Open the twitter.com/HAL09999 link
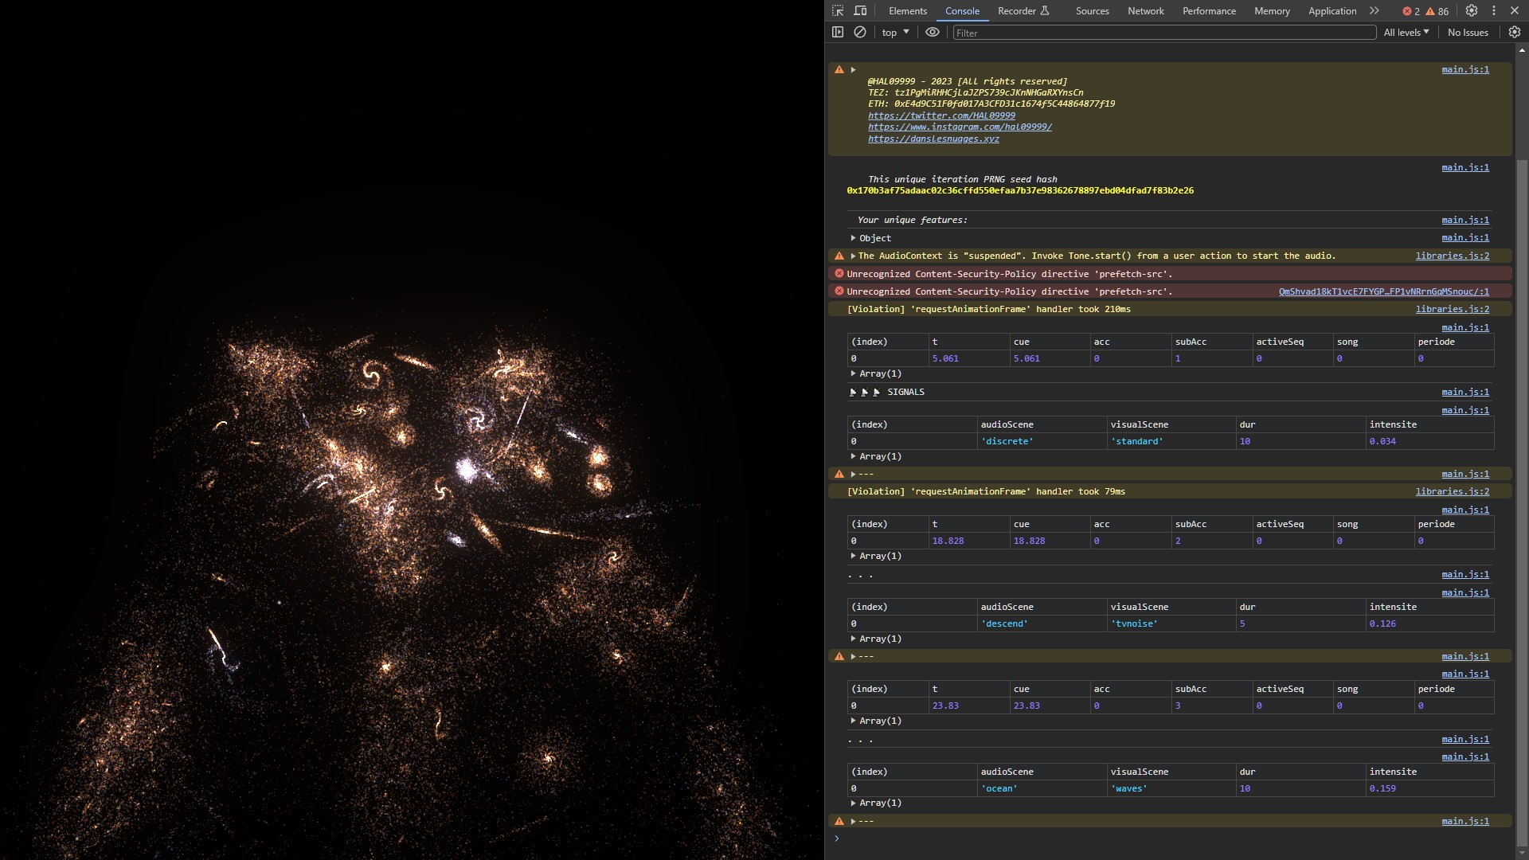1529x860 pixels. pyautogui.click(x=941, y=115)
